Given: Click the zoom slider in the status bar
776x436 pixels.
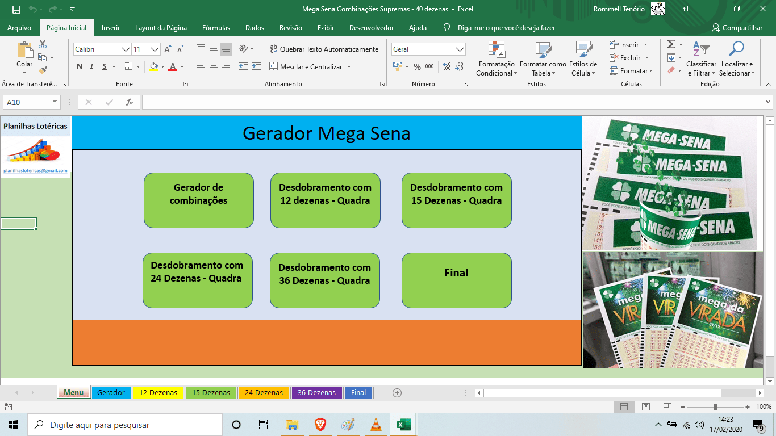Looking at the screenshot, I should [x=715, y=406].
